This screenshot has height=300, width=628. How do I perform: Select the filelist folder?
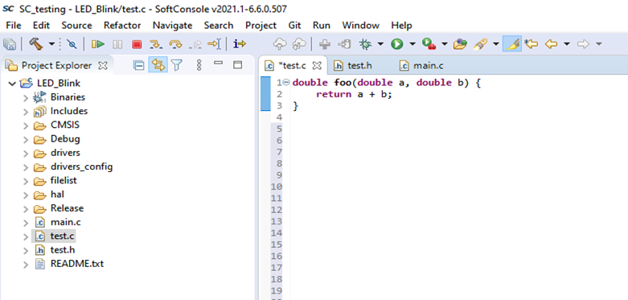coord(64,181)
